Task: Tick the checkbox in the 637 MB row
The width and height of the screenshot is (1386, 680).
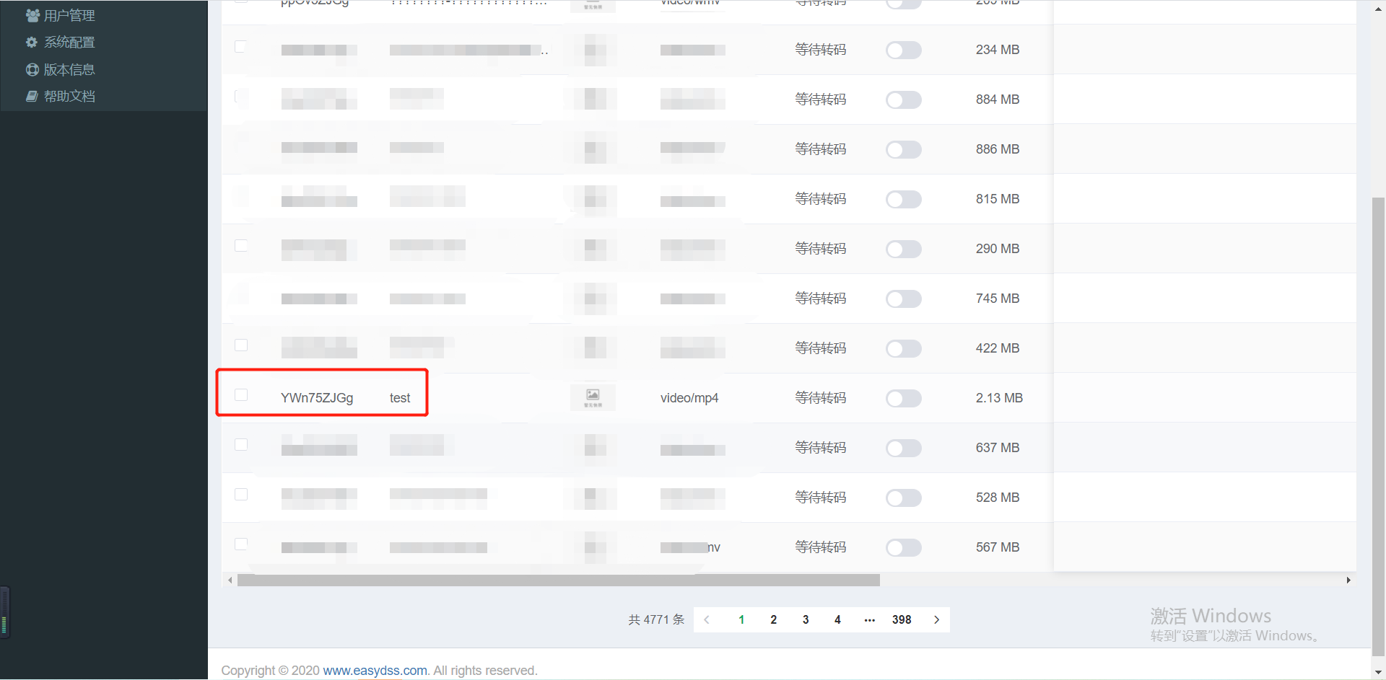Action: coord(241,445)
